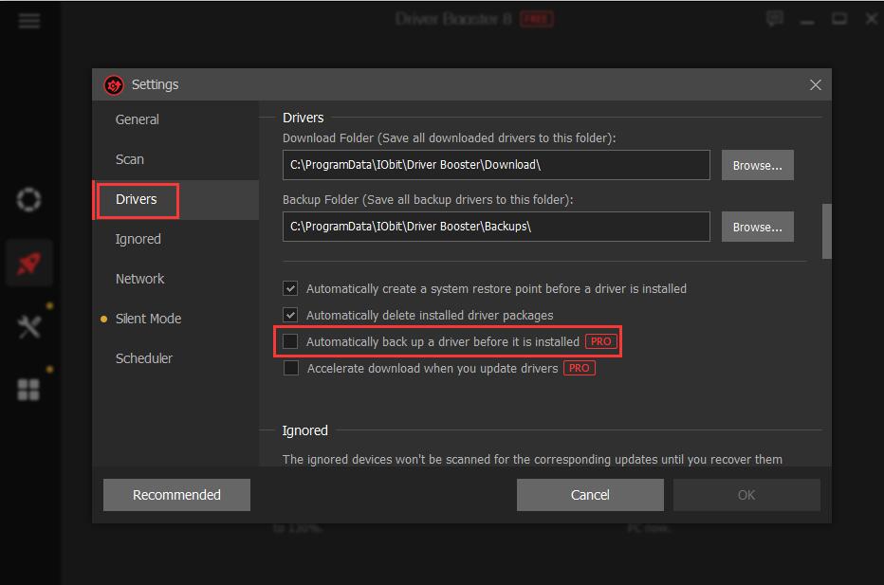This screenshot has height=585, width=884.
Task: Click the Recommended button
Action: [x=176, y=495]
